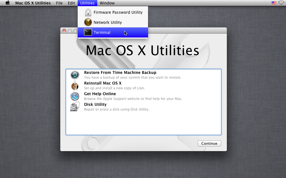Open the Apple logo menu
The width and height of the screenshot is (286, 178).
tap(8, 3)
